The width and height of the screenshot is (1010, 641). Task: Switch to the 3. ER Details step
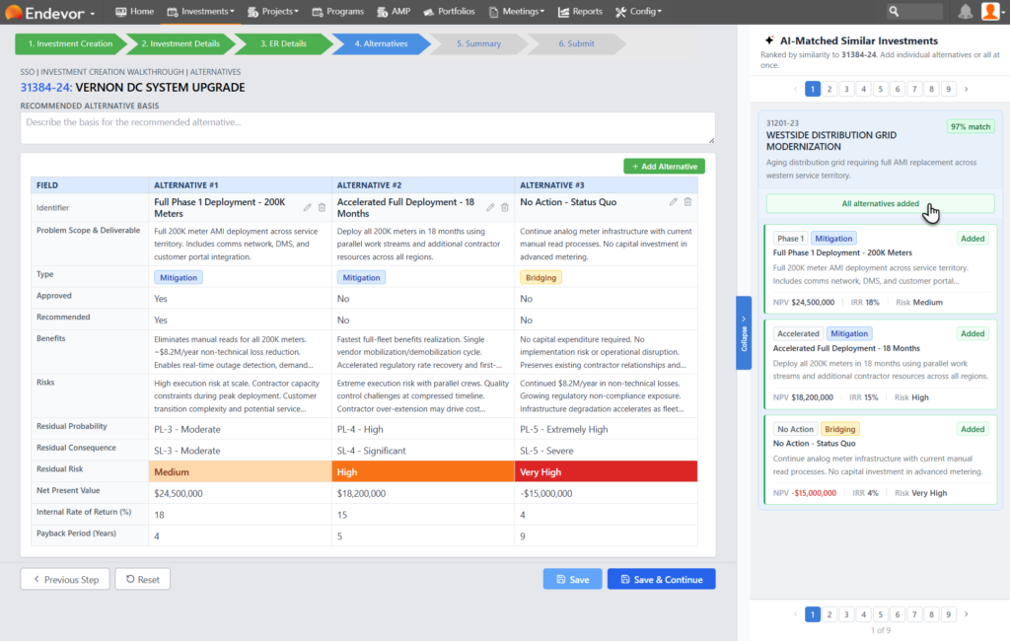283,44
